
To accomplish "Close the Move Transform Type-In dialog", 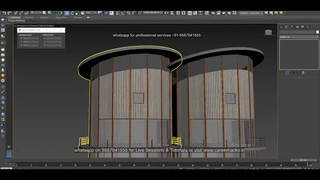I will coord(61,30).
